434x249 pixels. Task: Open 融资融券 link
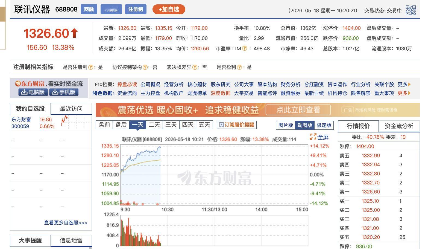(291, 93)
